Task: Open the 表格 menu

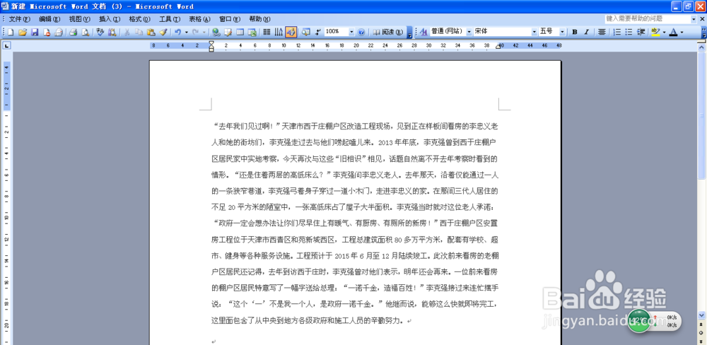Action: click(199, 19)
